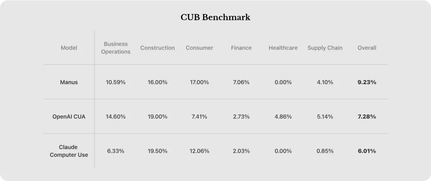Select OpenAI CUA overall score 7.28%
Screen dimensions: 431x181
367,117
